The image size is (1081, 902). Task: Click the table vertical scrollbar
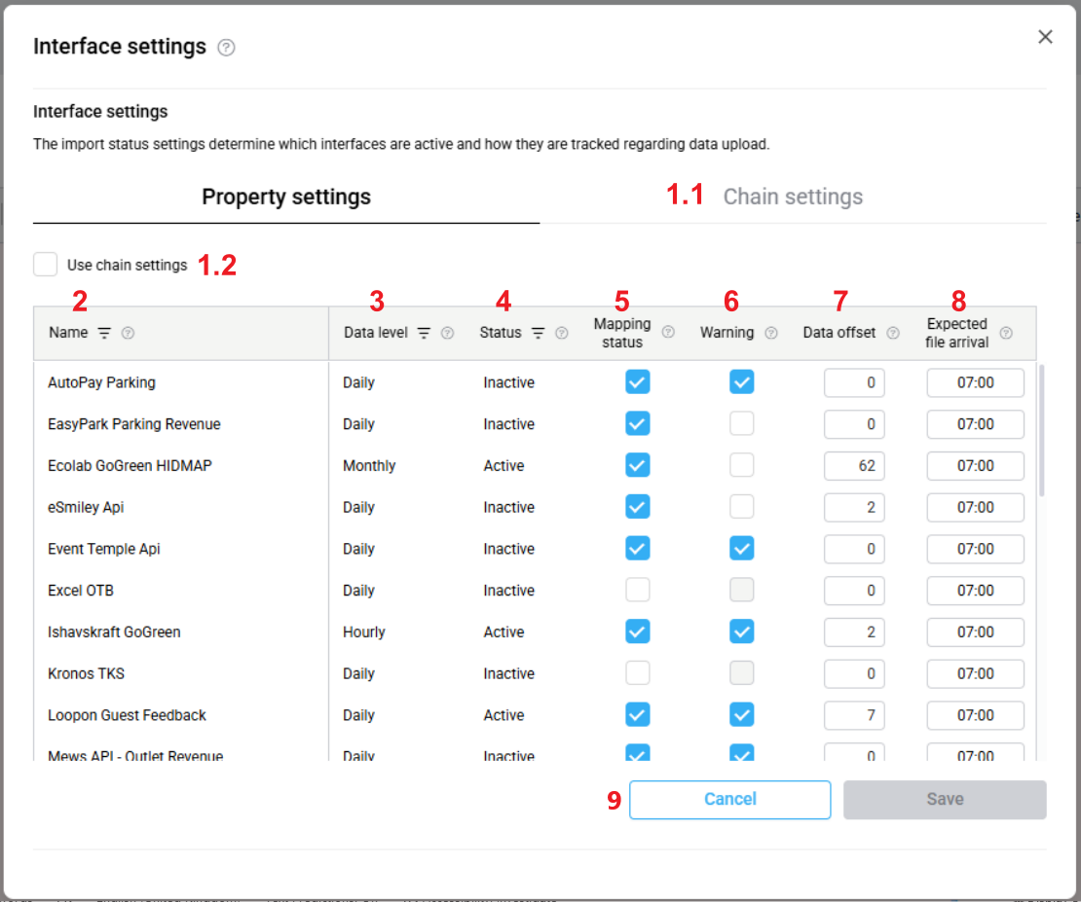[x=1042, y=431]
